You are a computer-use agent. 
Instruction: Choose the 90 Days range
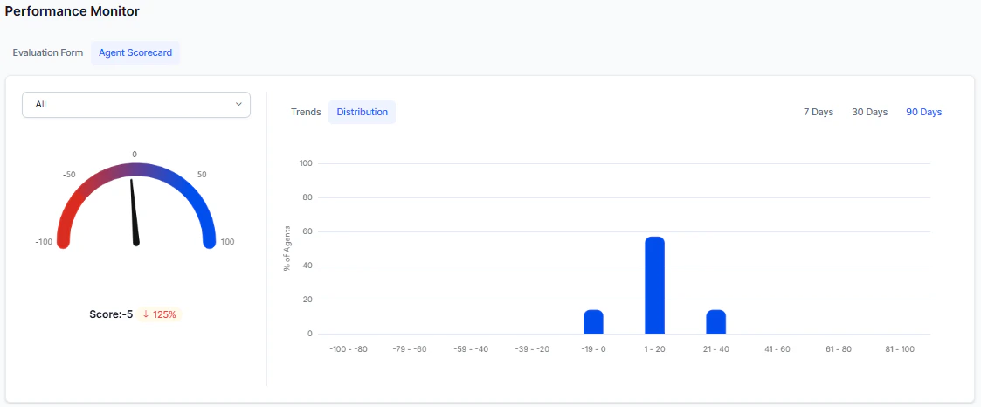[924, 112]
